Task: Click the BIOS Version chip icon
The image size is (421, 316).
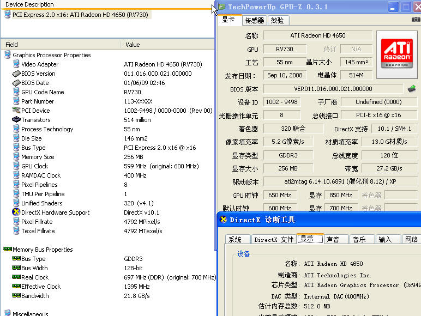Action: point(16,74)
